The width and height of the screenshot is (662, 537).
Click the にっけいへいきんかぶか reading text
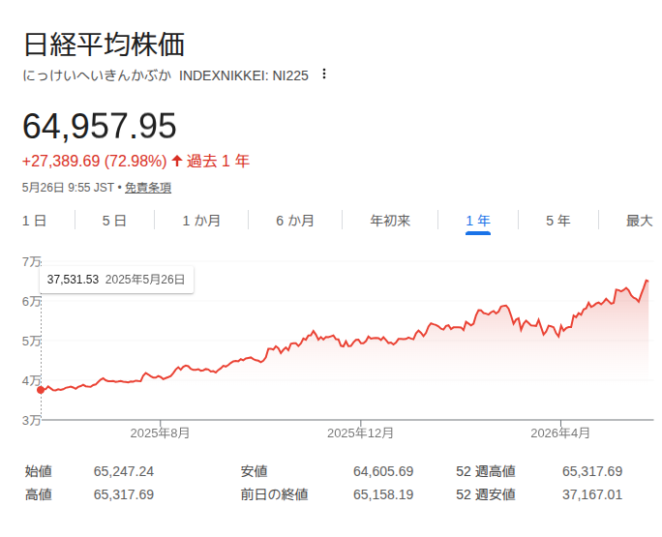[x=97, y=75]
